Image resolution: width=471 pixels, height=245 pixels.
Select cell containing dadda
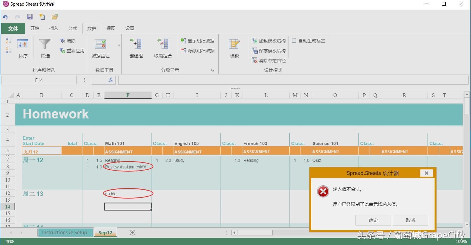point(128,194)
